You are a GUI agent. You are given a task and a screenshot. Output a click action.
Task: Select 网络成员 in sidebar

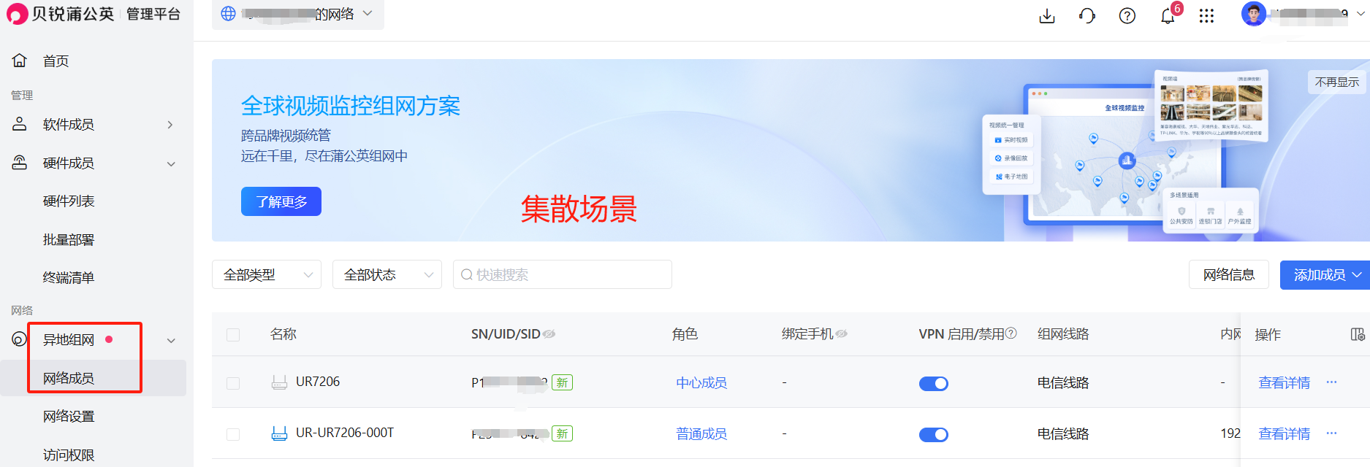(x=69, y=378)
